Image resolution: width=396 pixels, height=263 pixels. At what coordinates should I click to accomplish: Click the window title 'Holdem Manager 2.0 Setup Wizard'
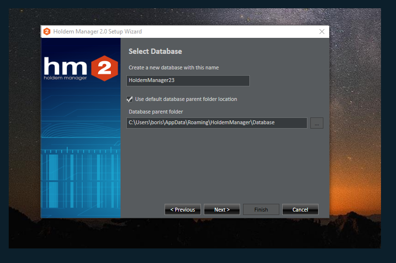pos(97,32)
